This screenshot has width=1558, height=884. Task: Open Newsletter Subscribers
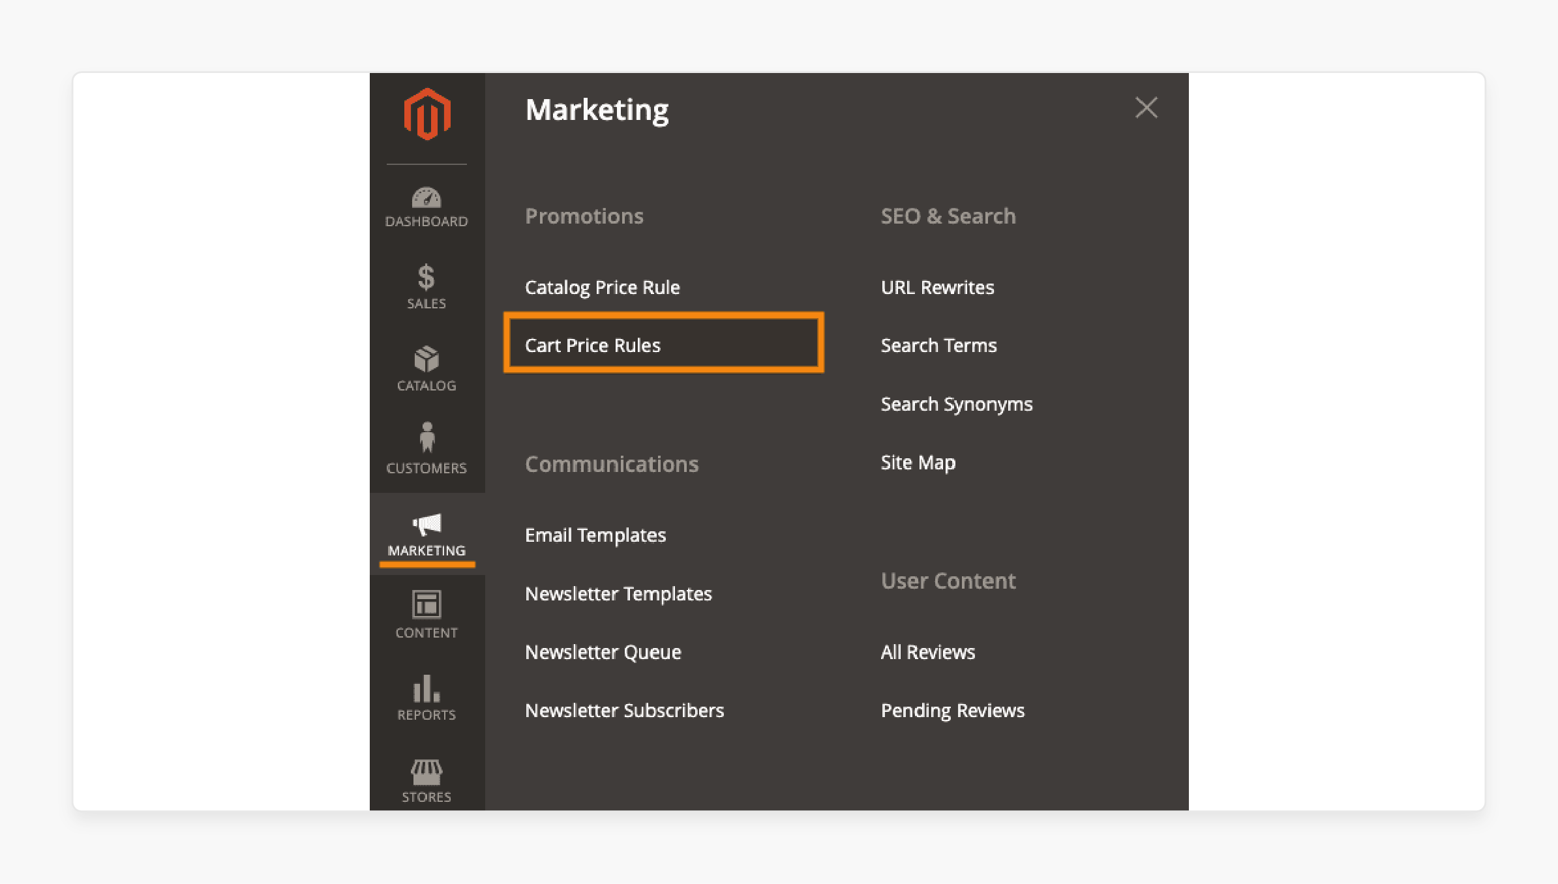click(624, 711)
